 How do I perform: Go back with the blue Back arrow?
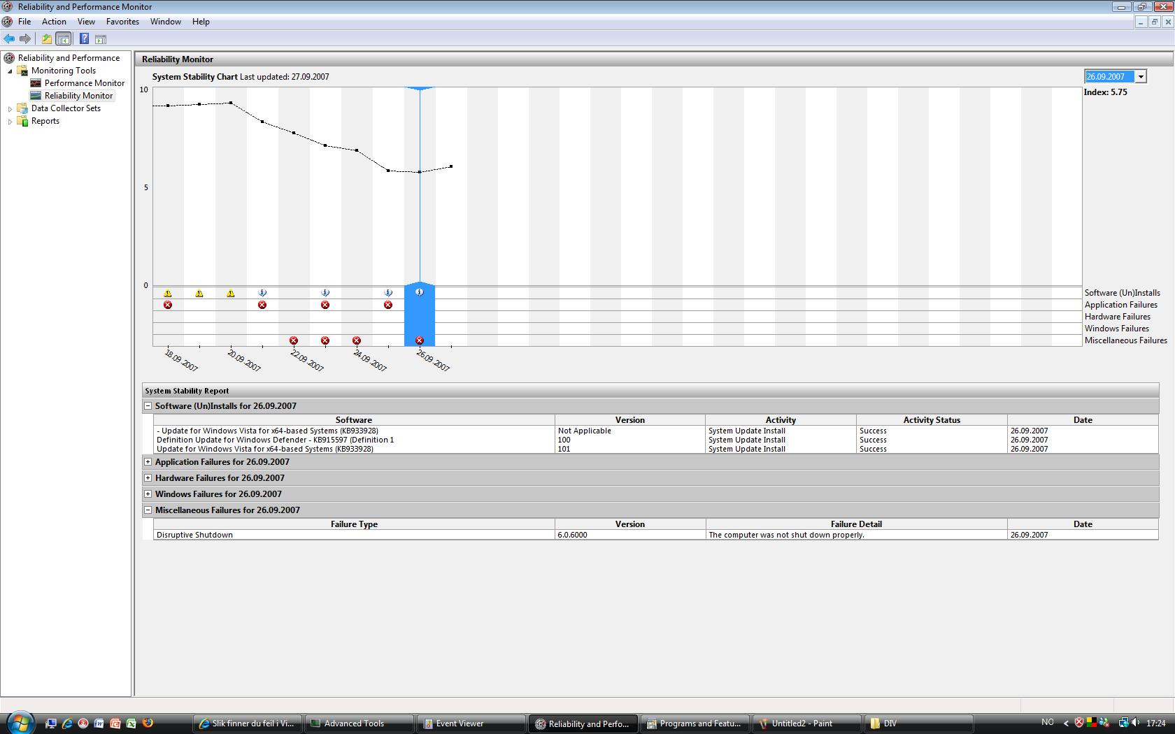pyautogui.click(x=9, y=39)
